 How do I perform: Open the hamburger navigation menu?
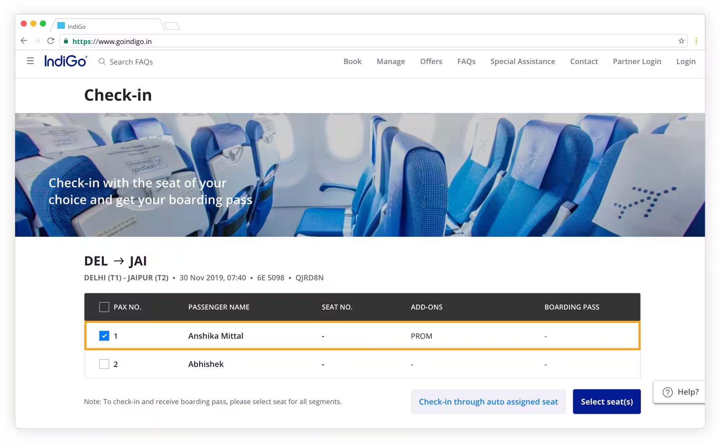coord(30,61)
